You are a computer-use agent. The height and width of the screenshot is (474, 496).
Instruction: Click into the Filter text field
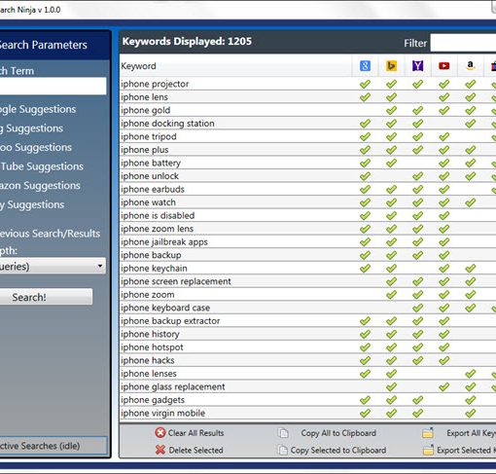pos(463,43)
